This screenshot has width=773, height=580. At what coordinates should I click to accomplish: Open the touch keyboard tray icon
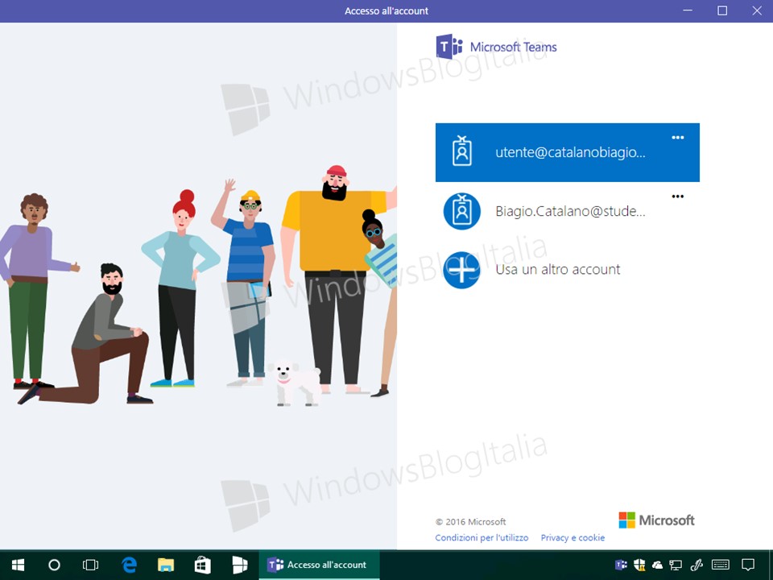[720, 565]
